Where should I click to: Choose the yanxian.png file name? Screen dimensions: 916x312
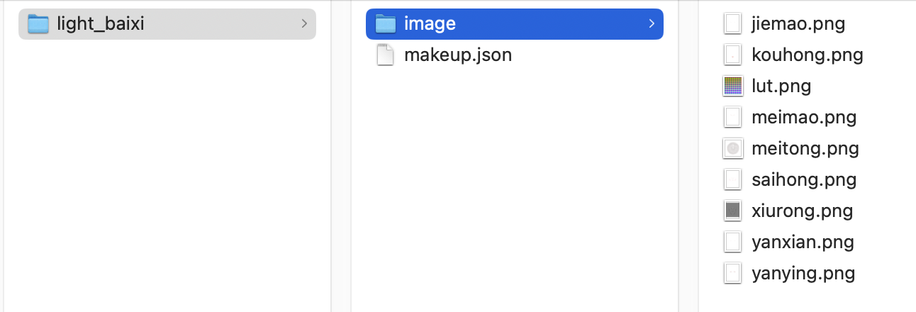803,242
